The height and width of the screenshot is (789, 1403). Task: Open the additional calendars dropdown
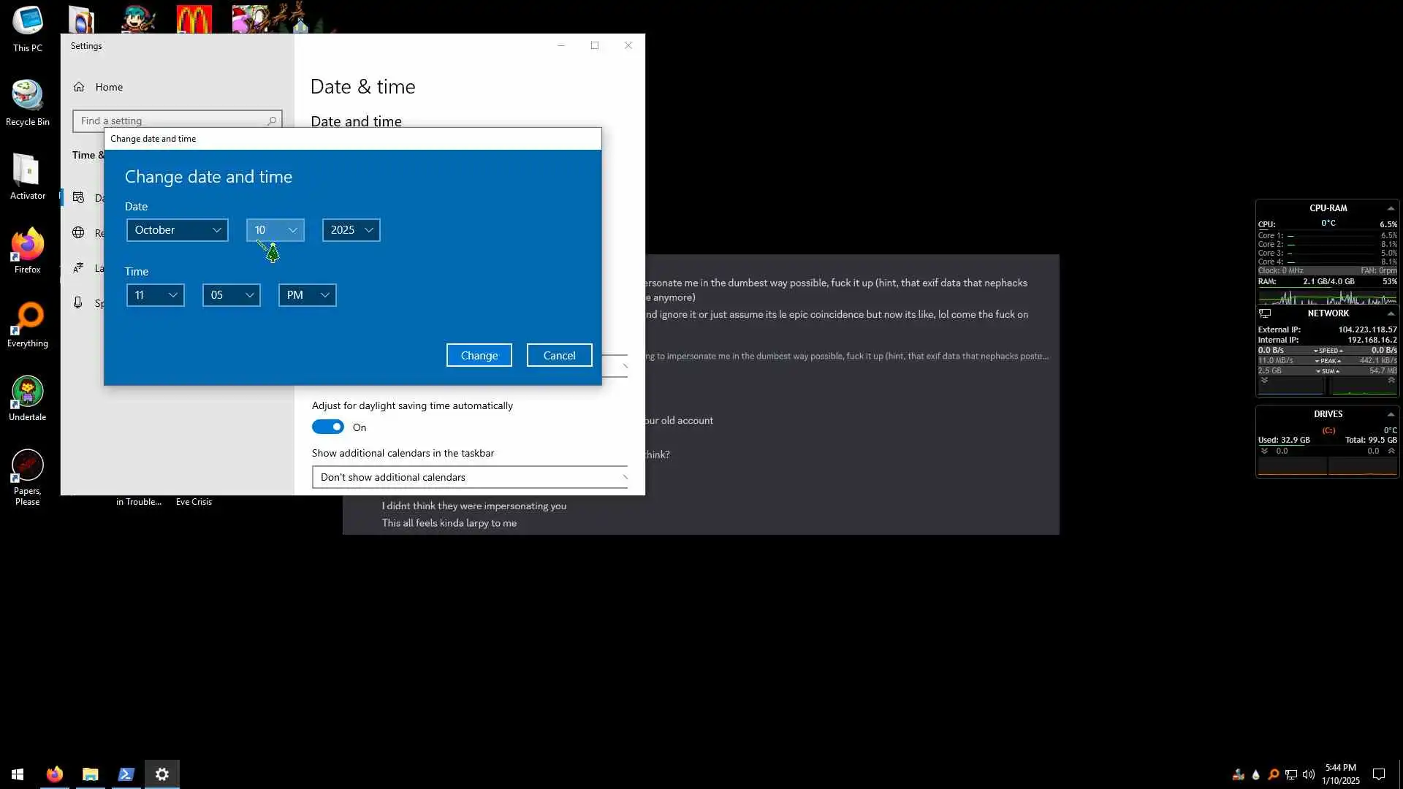pos(469,477)
